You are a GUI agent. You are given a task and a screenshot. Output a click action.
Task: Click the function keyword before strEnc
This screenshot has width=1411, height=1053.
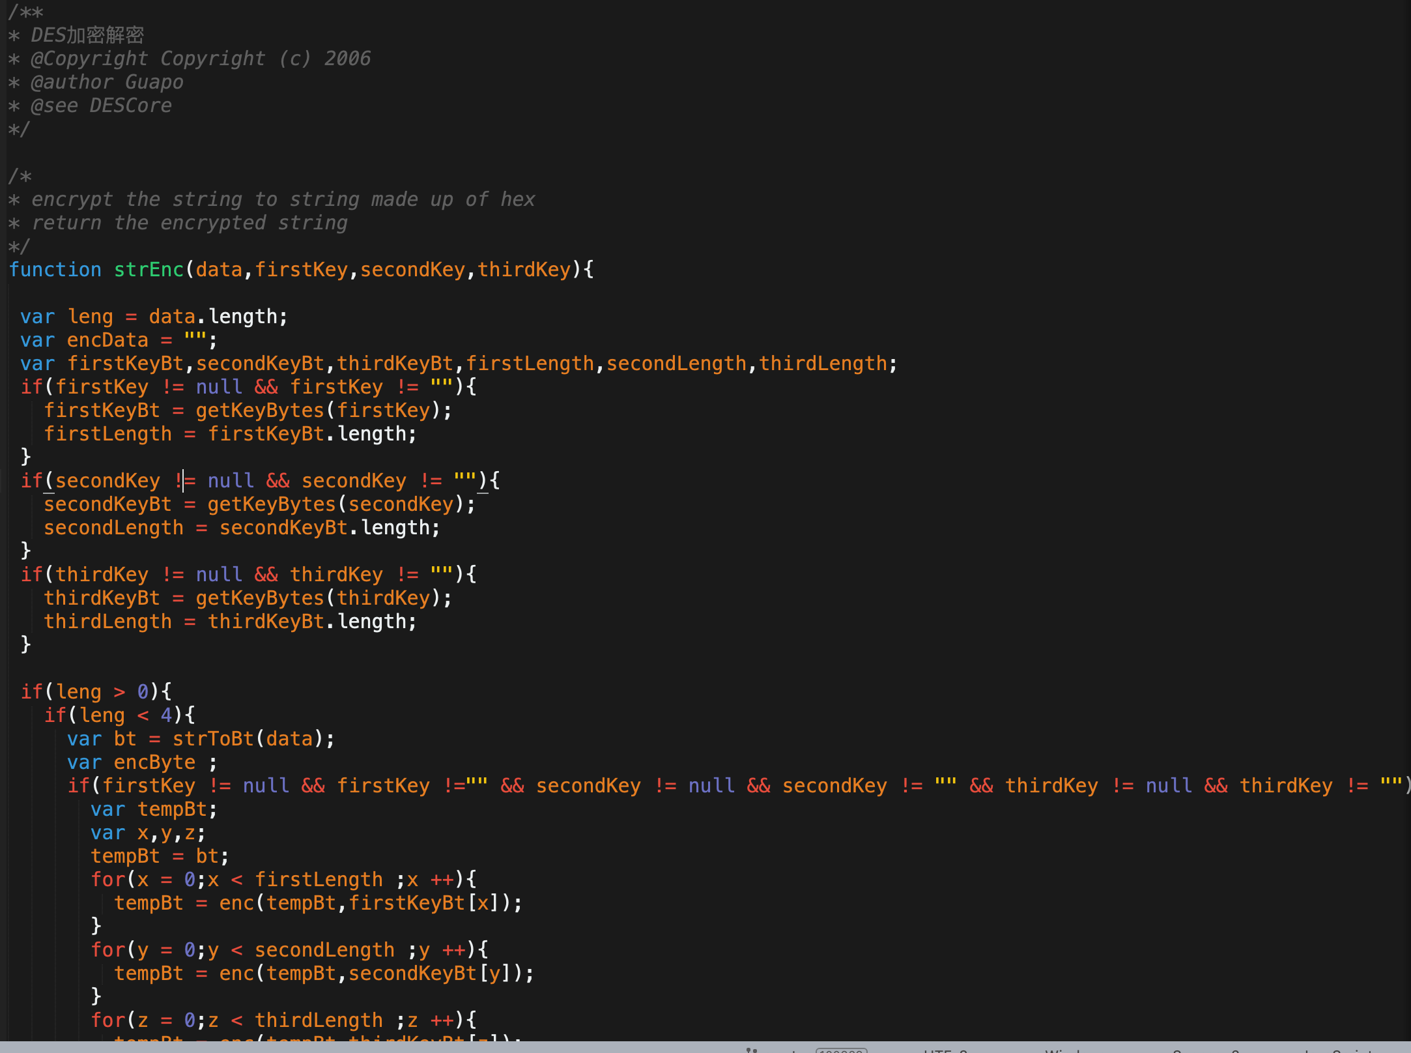55,270
